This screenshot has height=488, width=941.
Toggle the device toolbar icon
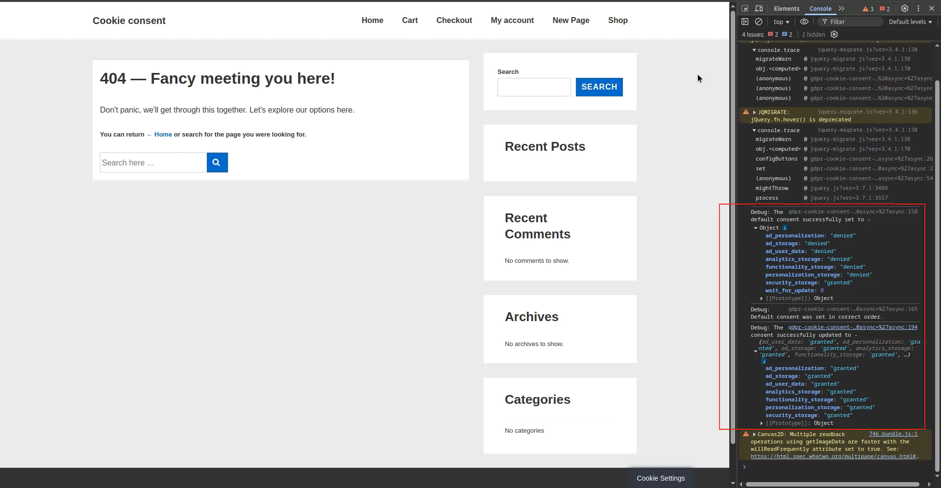[x=759, y=8]
